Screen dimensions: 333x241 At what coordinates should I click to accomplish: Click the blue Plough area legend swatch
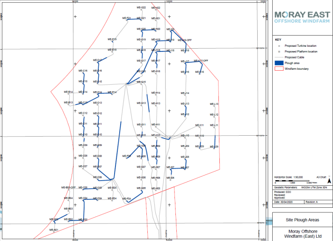pyautogui.click(x=279, y=63)
